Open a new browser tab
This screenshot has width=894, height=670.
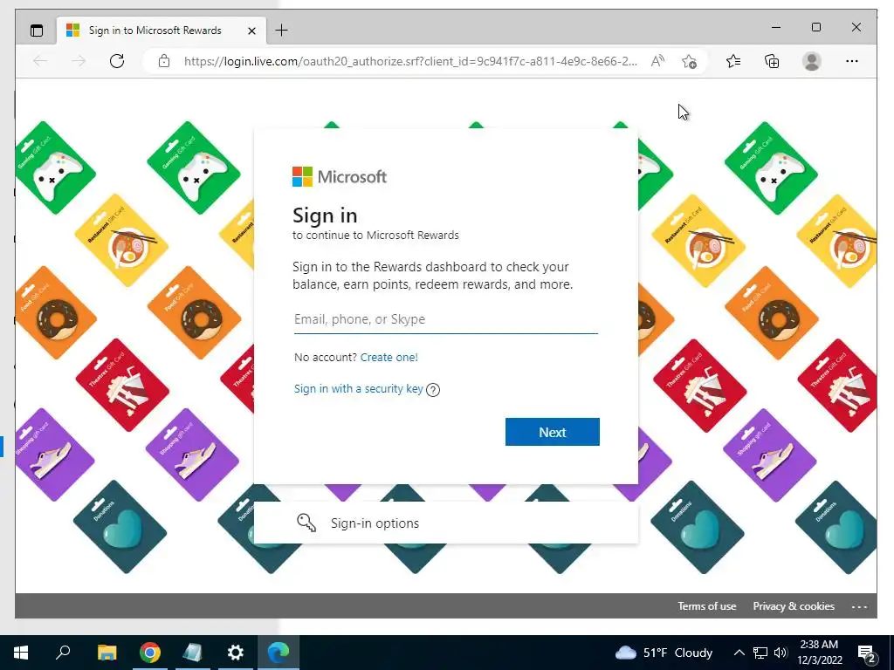(282, 31)
